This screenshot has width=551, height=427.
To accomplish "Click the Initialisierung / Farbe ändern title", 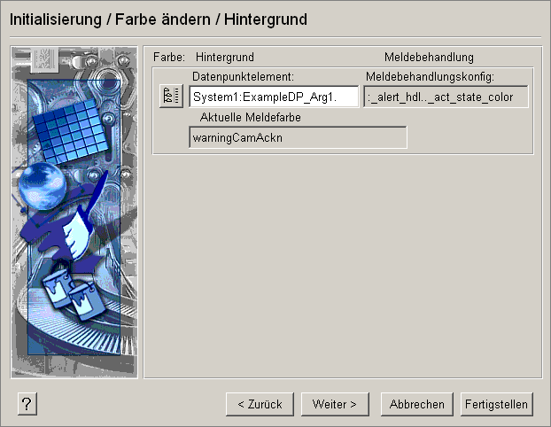I will (159, 19).
